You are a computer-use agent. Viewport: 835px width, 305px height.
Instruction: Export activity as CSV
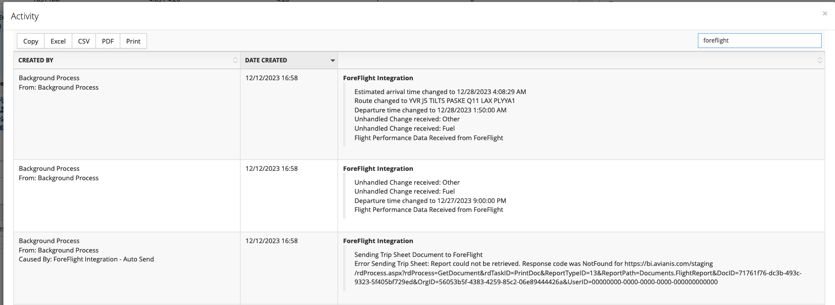pos(84,41)
